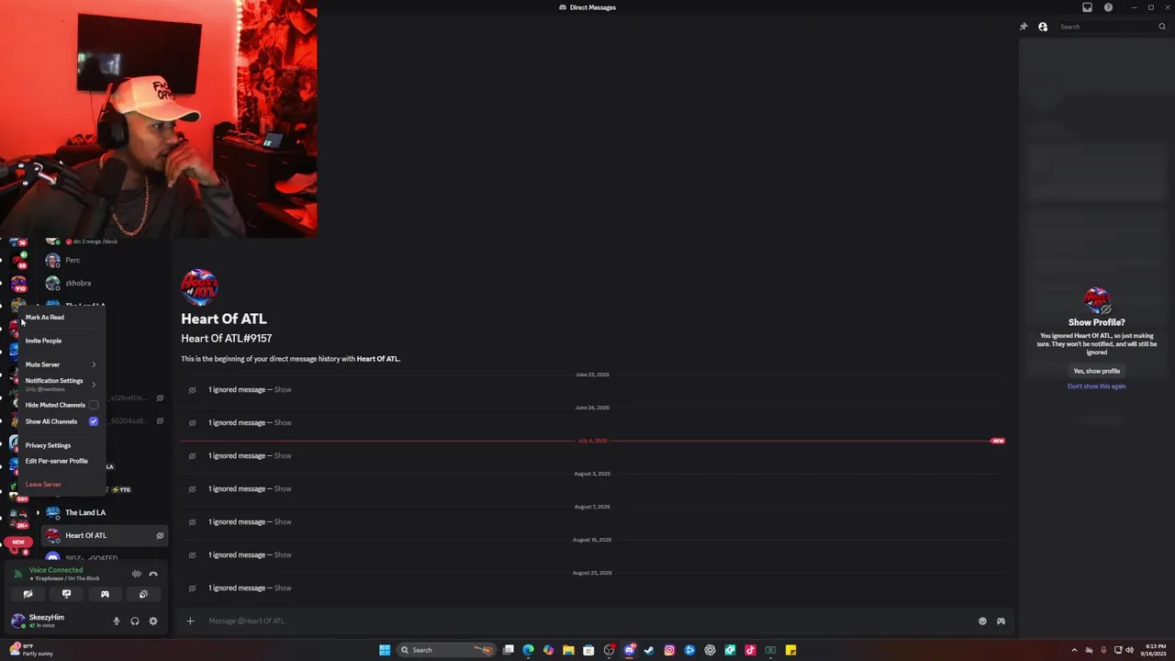Uncheck Show All Channels checkbox
The image size is (1175, 661).
point(94,421)
